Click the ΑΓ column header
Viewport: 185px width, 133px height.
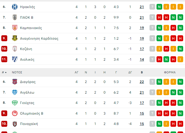(76, 72)
